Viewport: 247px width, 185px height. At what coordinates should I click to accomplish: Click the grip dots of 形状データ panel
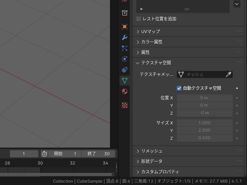point(239,161)
